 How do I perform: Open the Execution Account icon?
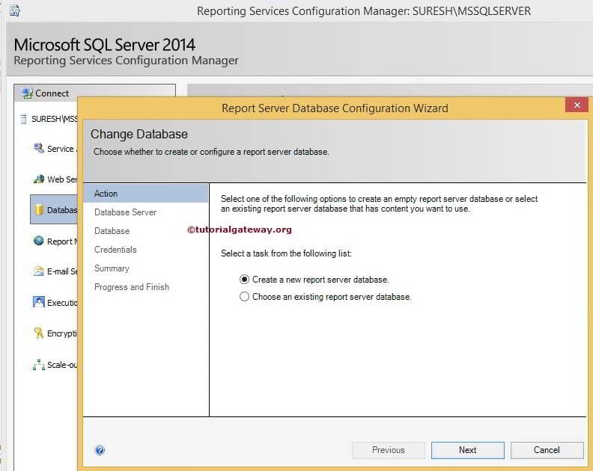(39, 302)
